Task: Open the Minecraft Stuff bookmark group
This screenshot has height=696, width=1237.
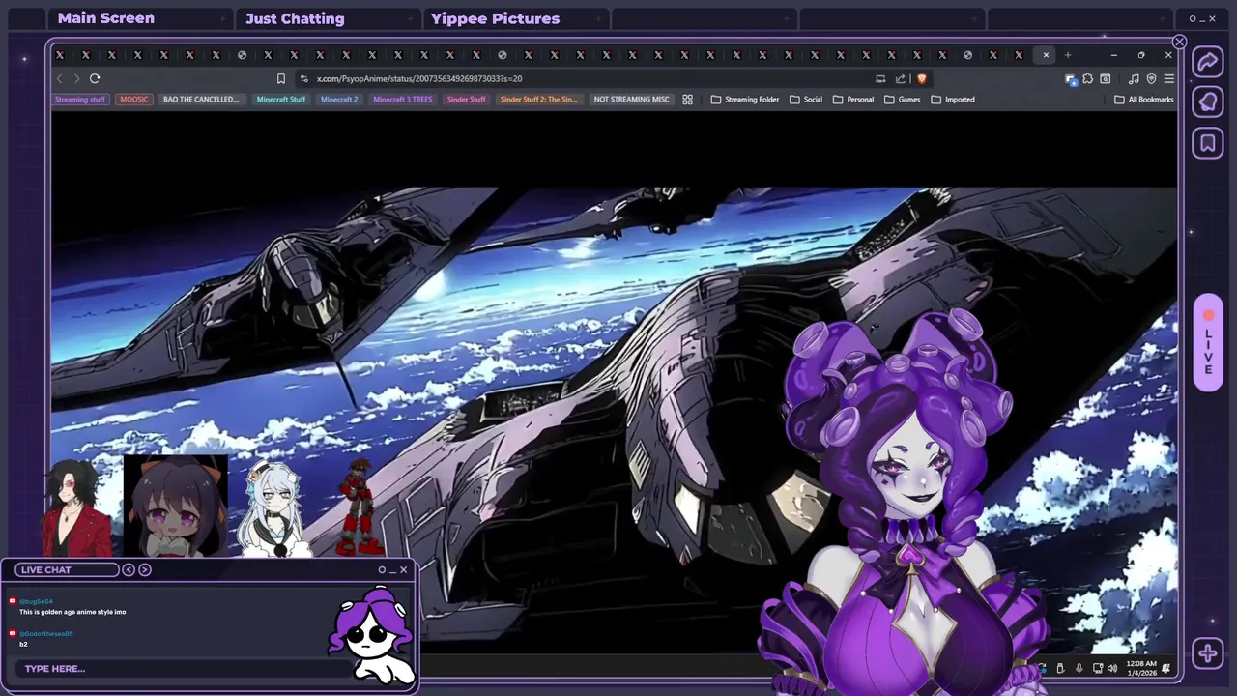Action: [x=281, y=99]
